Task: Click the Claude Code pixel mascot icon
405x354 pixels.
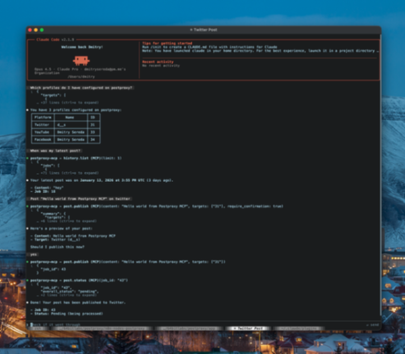Action: [81, 61]
